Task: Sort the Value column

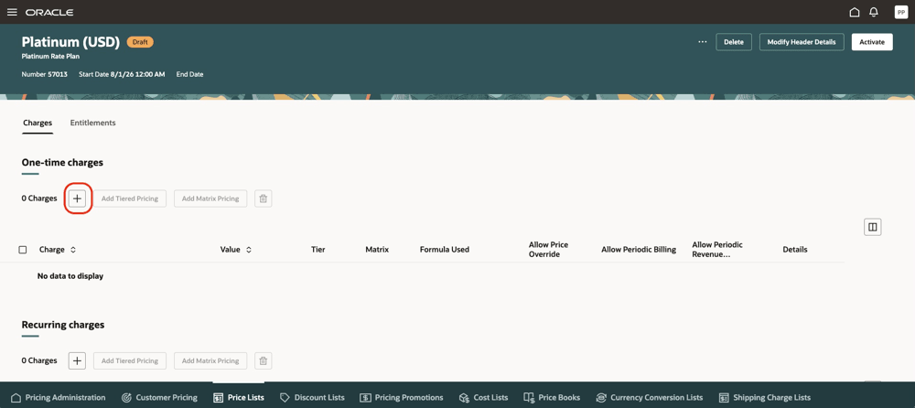Action: (x=249, y=250)
